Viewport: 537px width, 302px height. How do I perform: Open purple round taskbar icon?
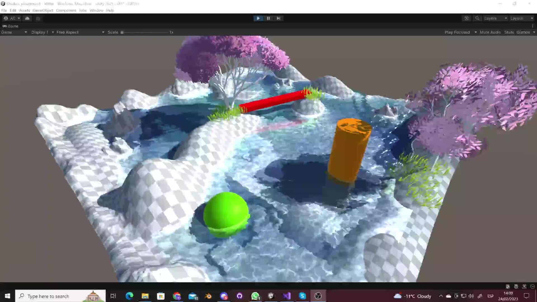(x=240, y=296)
